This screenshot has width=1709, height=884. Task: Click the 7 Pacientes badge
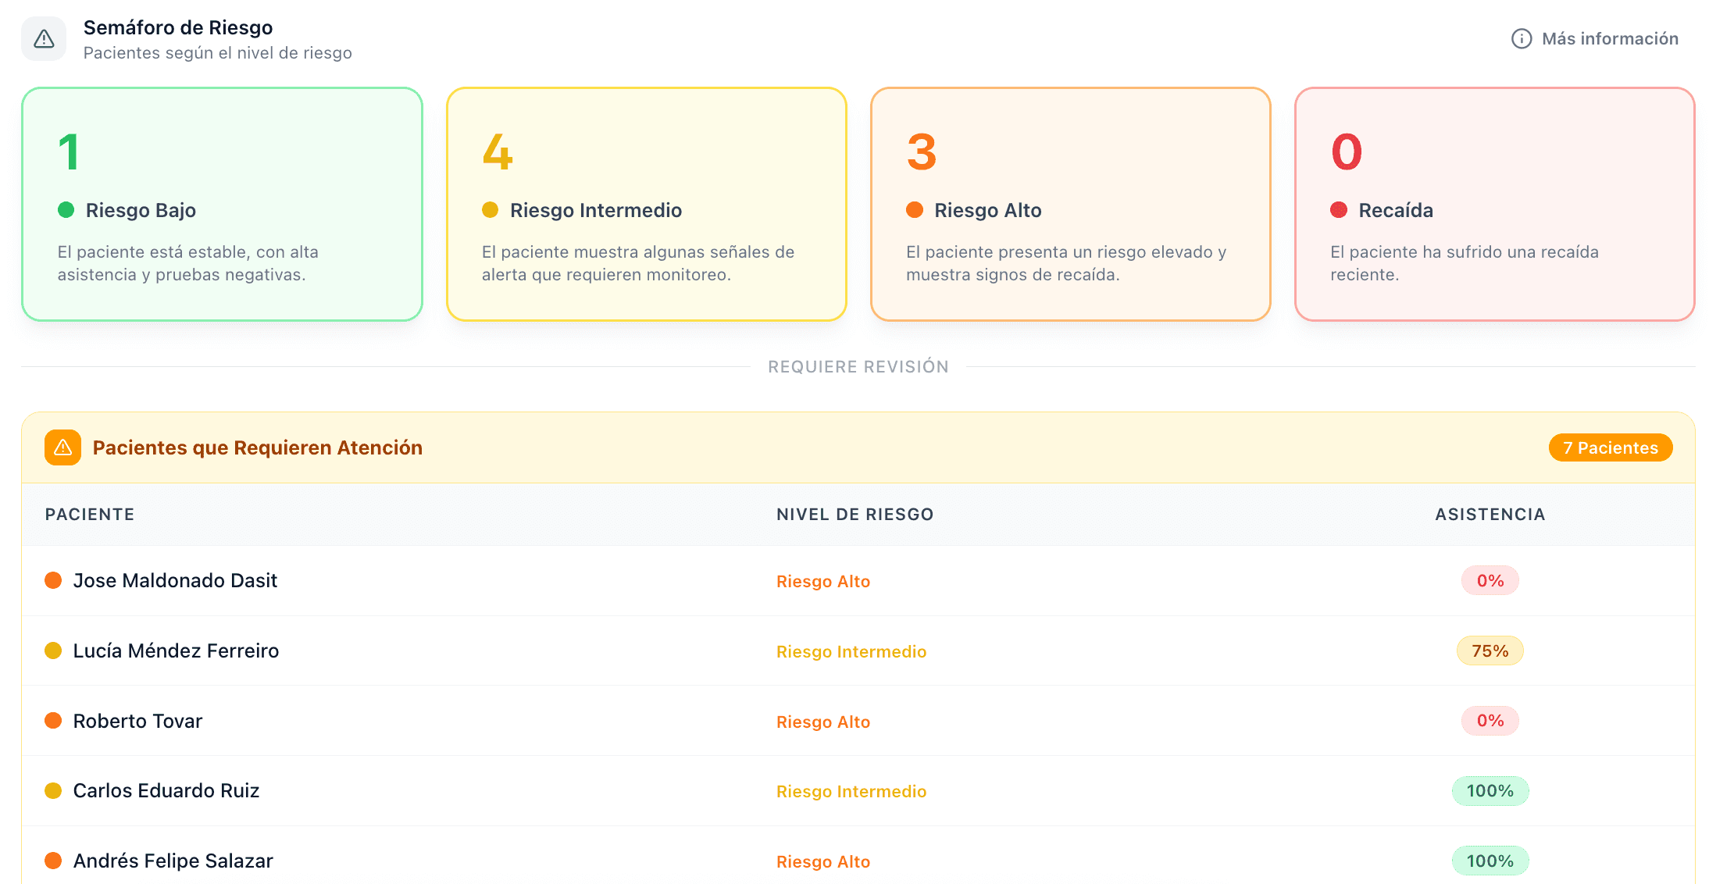[x=1609, y=447]
